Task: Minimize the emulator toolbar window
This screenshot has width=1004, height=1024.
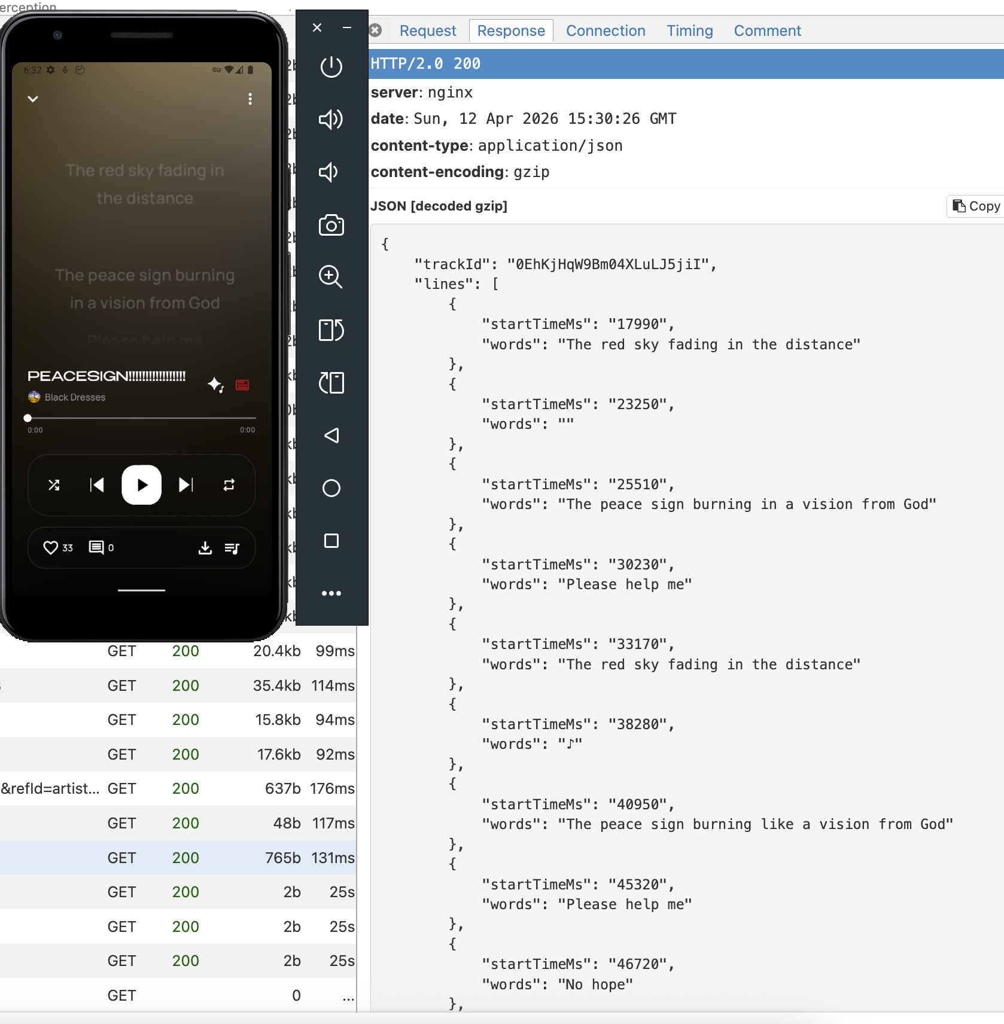Action: [x=346, y=28]
